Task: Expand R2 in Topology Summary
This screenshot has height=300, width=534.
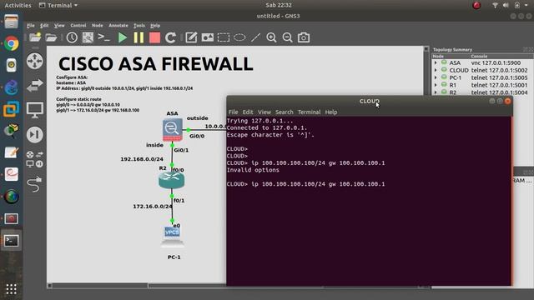Action: pyautogui.click(x=436, y=92)
